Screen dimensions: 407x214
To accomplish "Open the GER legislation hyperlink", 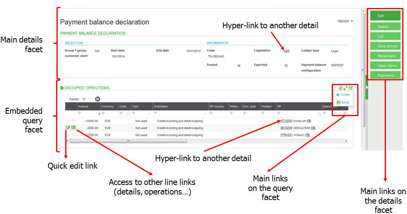I will click(286, 51).
